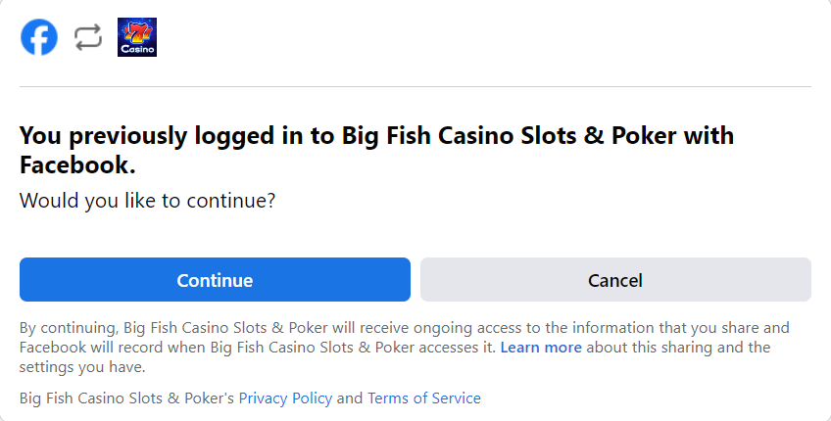Click "about this sharing and the" text
Screen dimensions: 831x421
[x=678, y=348]
